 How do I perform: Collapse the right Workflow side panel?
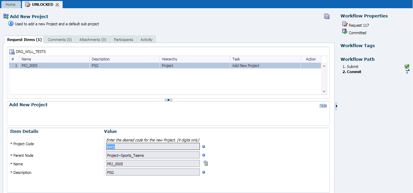(336, 106)
